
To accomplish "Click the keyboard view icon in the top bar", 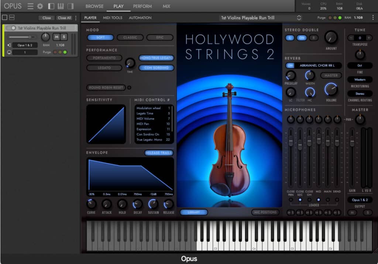I will [60, 6].
